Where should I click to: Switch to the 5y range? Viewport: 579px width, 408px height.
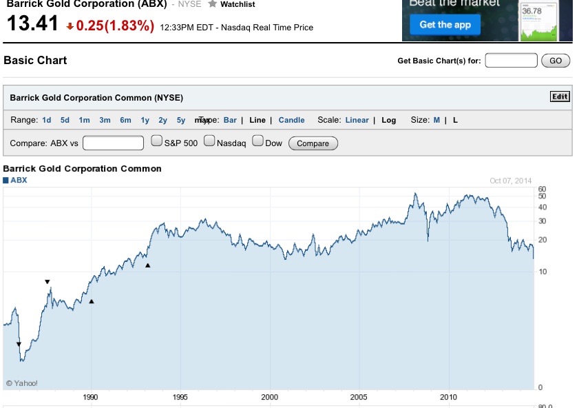(x=180, y=119)
